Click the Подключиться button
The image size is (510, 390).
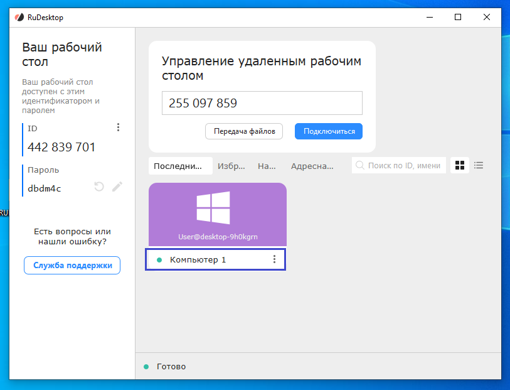[x=329, y=131]
